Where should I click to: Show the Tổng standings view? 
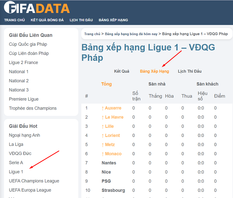point(106,84)
